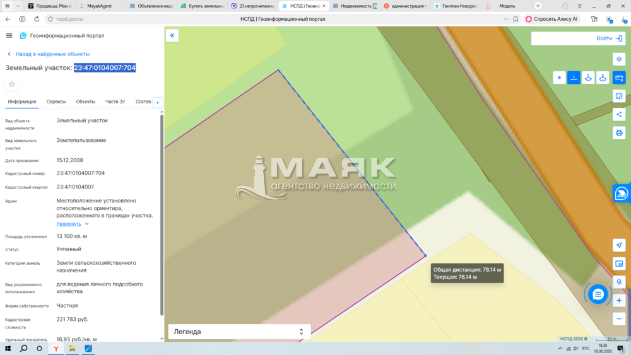The image size is (631, 355).
Task: Click the Землепользование value
Action: coord(81,141)
